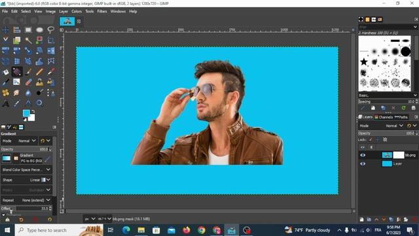Switch to the Channels tab

click(384, 117)
